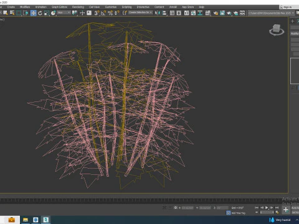The height and width of the screenshot is (224, 299).
Task: Open Help menu
Action: (202, 7)
